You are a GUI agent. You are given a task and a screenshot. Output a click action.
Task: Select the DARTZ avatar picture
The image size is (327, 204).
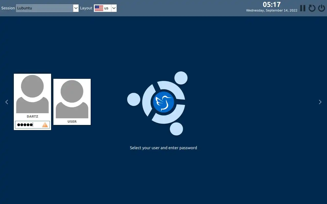coord(32,94)
